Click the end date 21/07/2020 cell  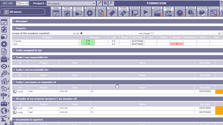pyautogui.click(x=137, y=41)
